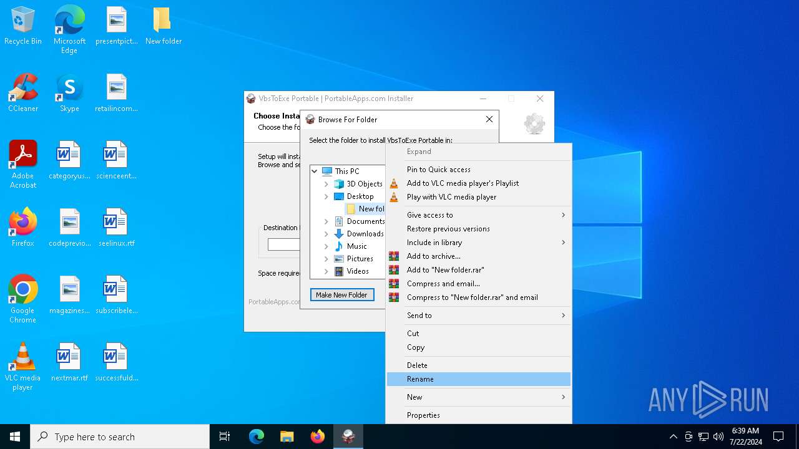Select the scienceent Word document on desktop
799x449 pixels.
click(x=116, y=161)
